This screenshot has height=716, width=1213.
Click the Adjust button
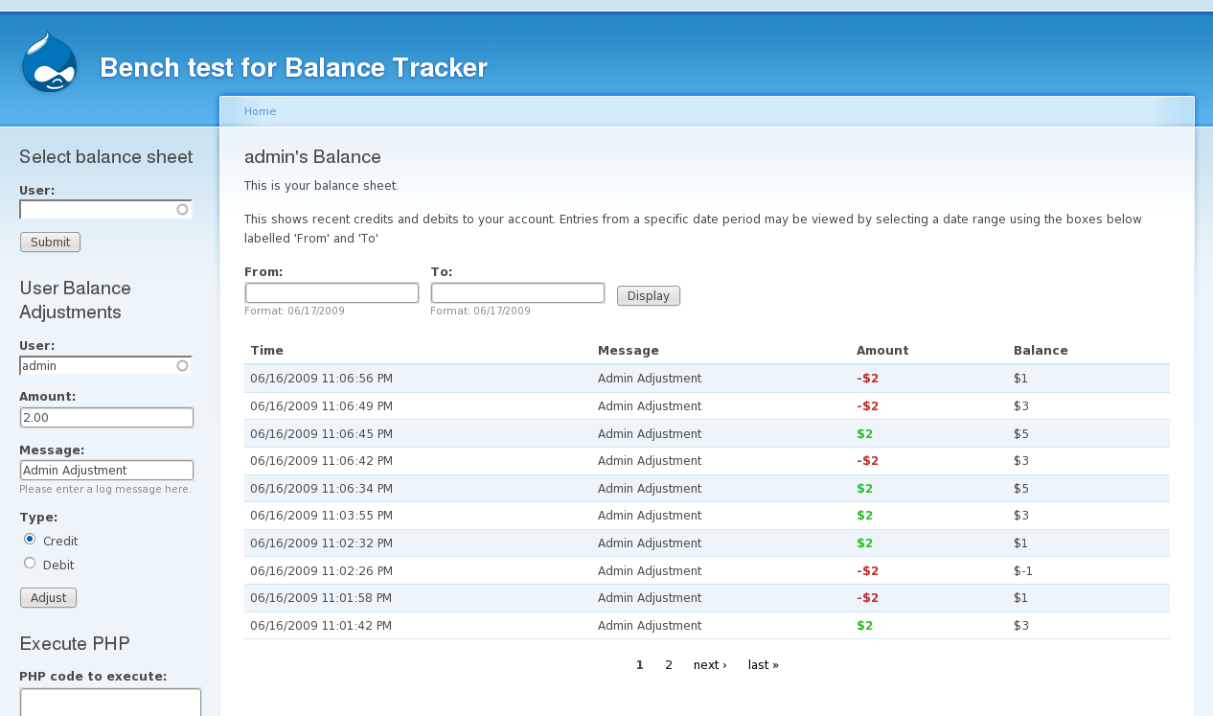tap(48, 598)
